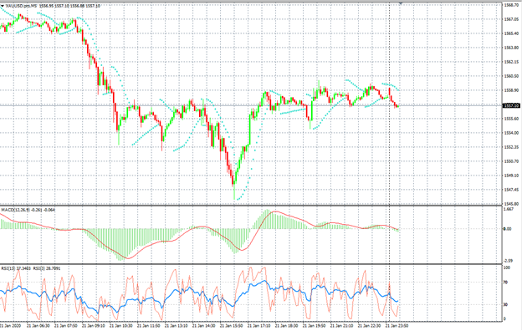522x336 pixels.
Task: Click the horizontal current bid price line
Action: tap(249, 105)
